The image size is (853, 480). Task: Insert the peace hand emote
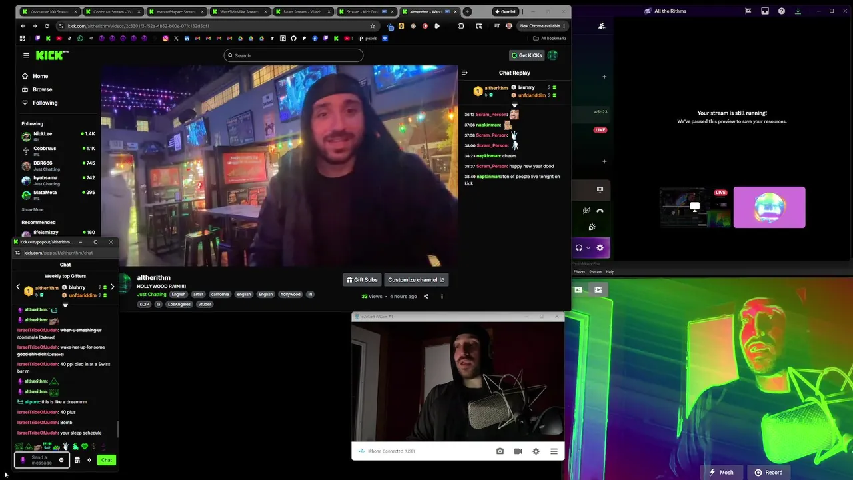coord(66,446)
